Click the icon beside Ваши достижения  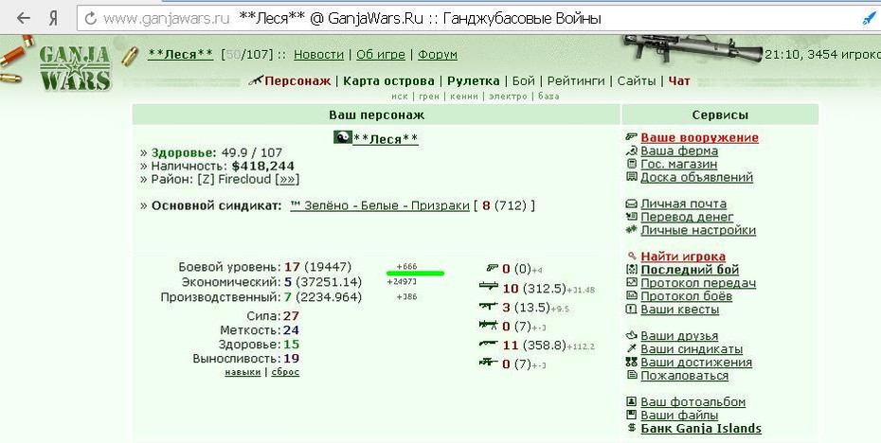pyautogui.click(x=631, y=363)
